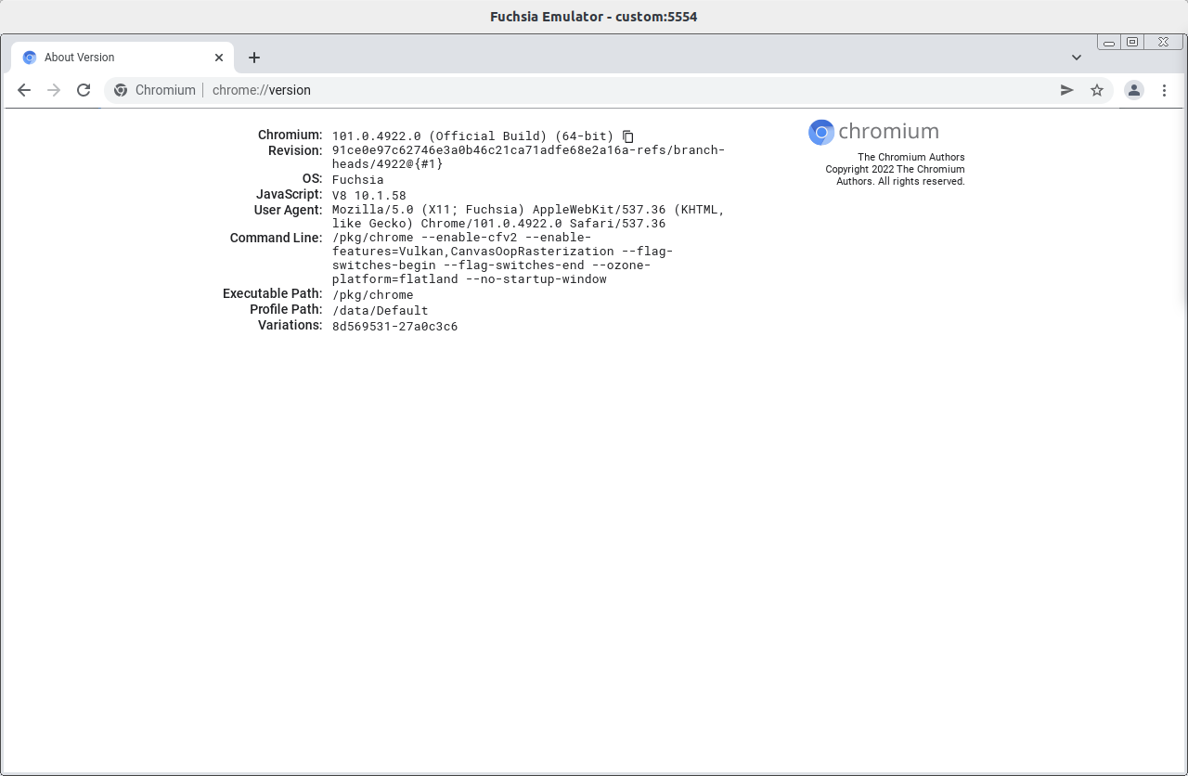This screenshot has width=1188, height=776.
Task: Click the Variations hash value
Action: click(394, 326)
